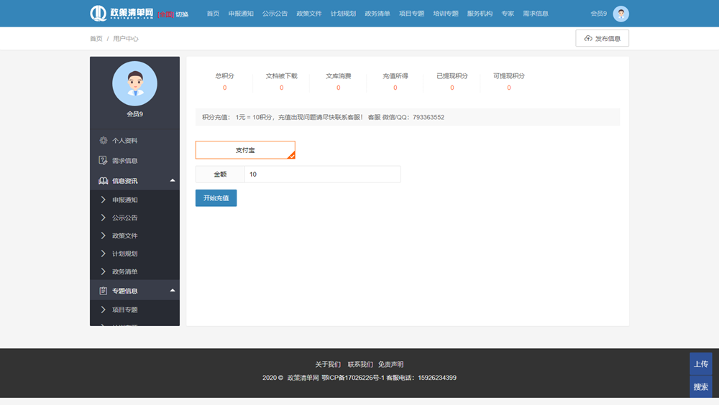Open 公示公告 in the top navigation
The width and height of the screenshot is (719, 405).
click(x=275, y=14)
